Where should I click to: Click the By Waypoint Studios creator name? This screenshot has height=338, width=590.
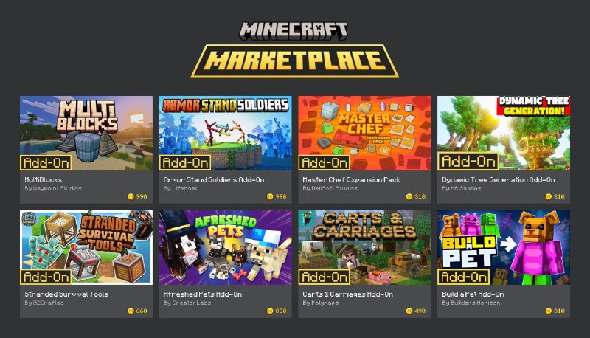click(53, 188)
